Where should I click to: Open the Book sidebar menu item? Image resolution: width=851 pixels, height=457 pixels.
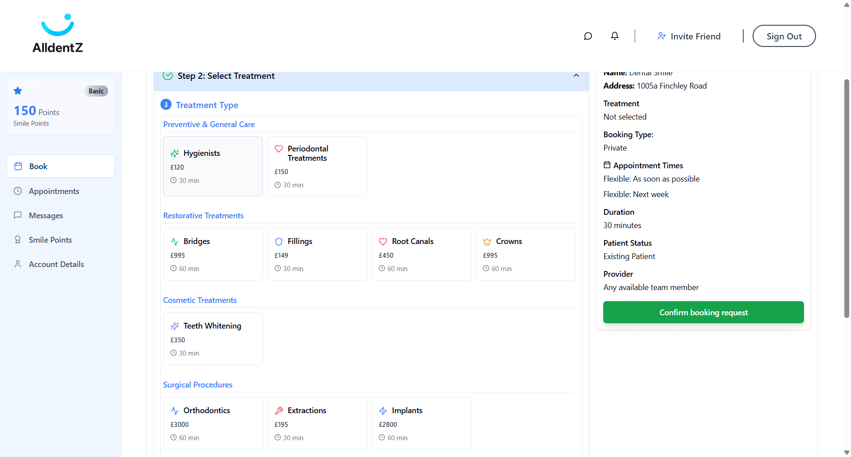61,166
